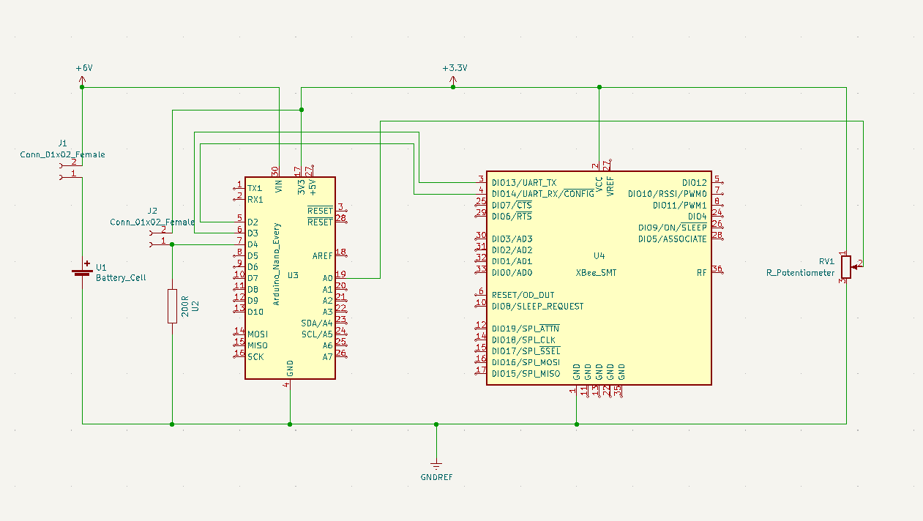923x521 pixels.
Task: Select the 3V3 pin label
Action: click(301, 187)
